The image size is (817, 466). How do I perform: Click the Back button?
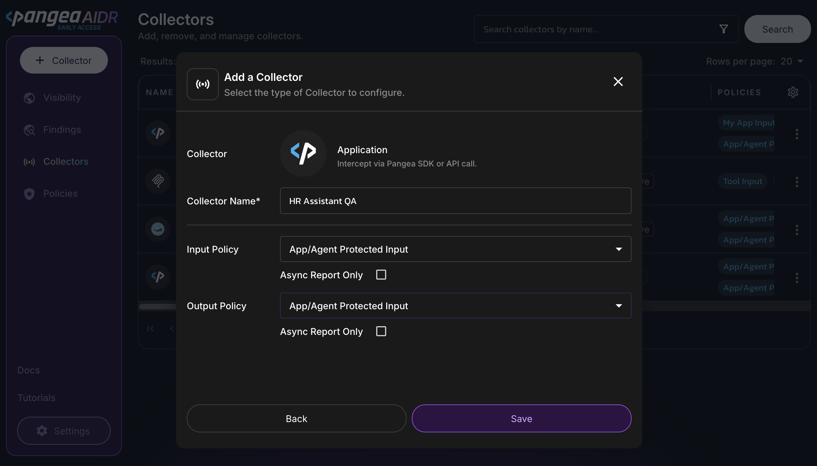click(x=296, y=418)
